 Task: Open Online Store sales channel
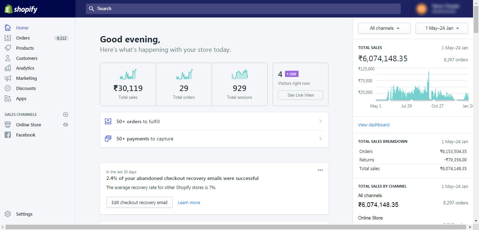(28, 125)
